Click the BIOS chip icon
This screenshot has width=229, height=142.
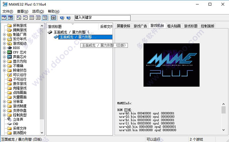[10, 48]
